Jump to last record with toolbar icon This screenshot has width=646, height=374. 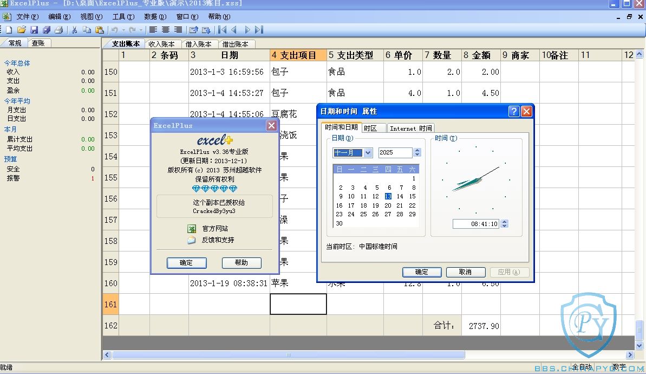tap(259, 30)
